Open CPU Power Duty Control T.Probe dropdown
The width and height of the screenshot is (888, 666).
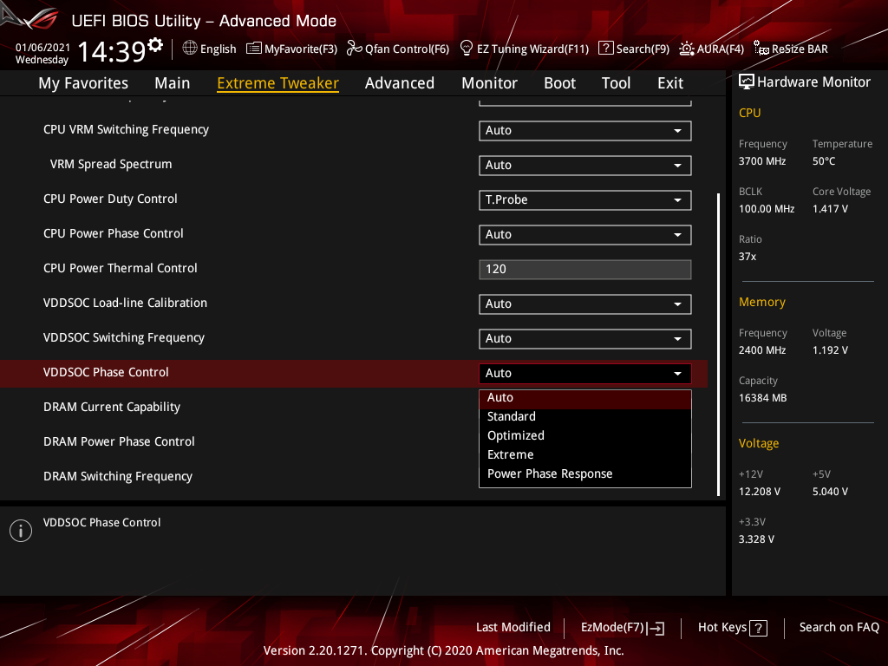coord(585,200)
